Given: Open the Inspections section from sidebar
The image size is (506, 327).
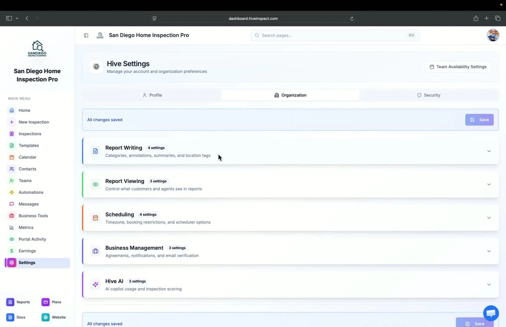Looking at the screenshot, I should point(29,134).
